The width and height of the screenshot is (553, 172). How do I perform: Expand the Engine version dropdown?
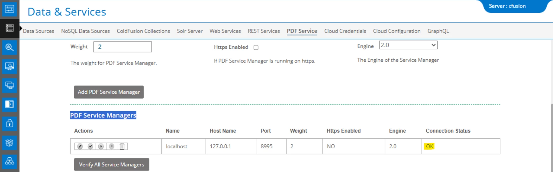point(408,45)
